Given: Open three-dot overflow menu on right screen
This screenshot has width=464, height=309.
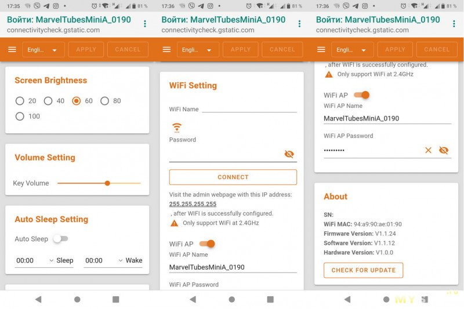Looking at the screenshot, I should tap(454, 24).
